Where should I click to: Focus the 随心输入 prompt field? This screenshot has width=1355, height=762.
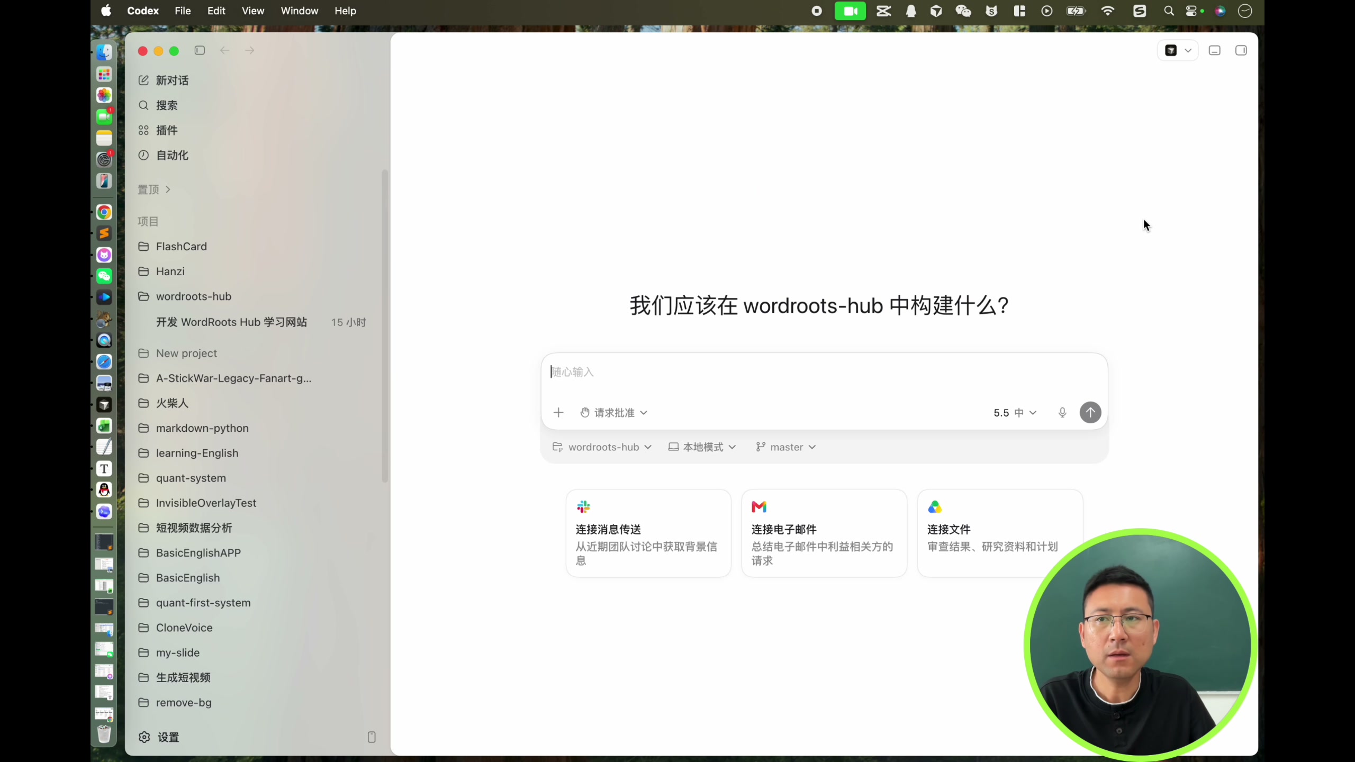tap(824, 372)
